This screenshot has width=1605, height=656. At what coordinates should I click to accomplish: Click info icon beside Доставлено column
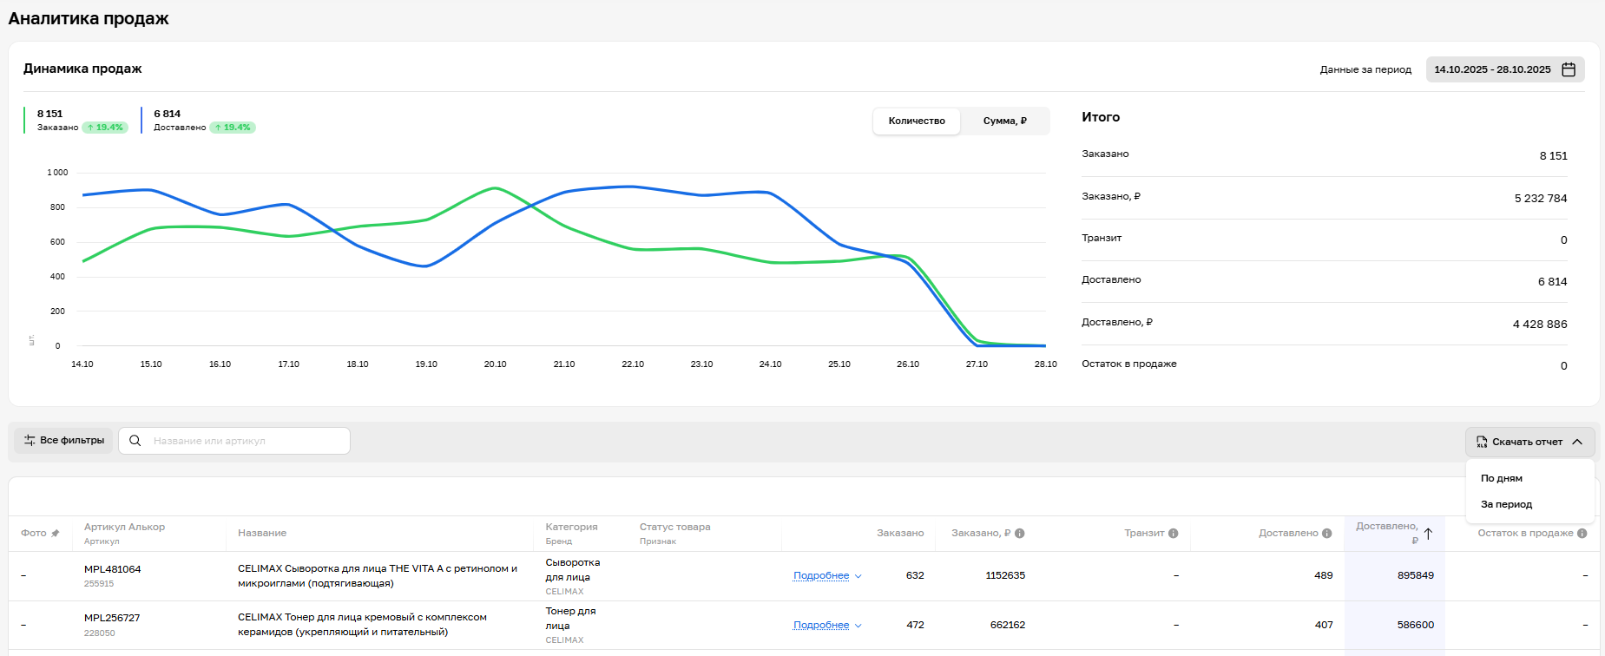pos(1327,534)
